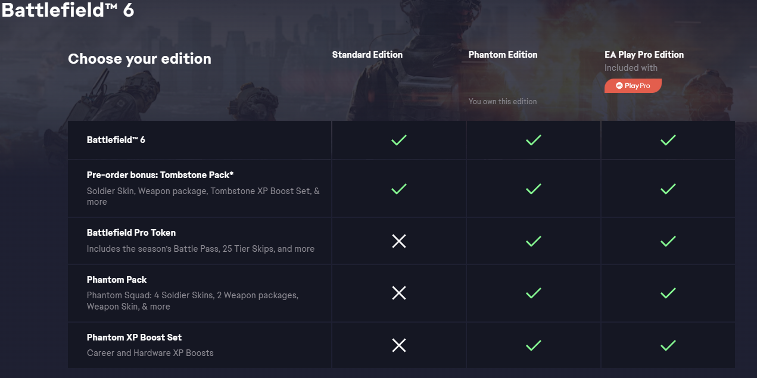The width and height of the screenshot is (757, 378).
Task: Click EA Play Pro checkmark for Phantom Pack
Action: tap(668, 293)
